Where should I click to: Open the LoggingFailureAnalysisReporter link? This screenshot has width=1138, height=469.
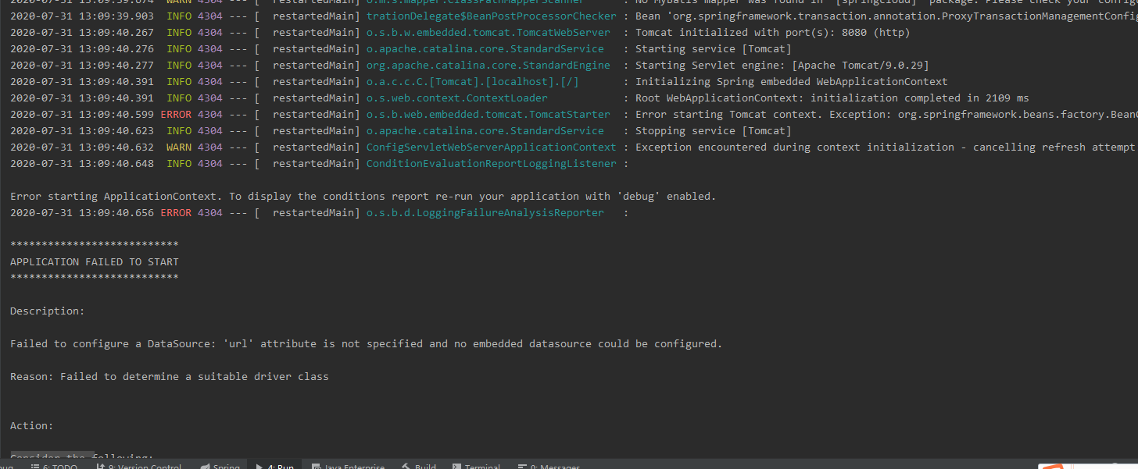(485, 212)
